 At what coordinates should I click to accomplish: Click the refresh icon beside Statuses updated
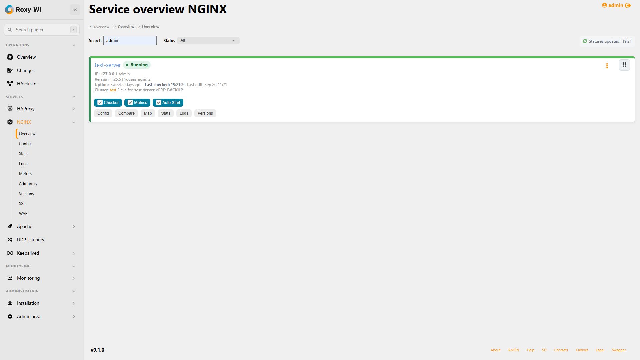tap(585, 41)
